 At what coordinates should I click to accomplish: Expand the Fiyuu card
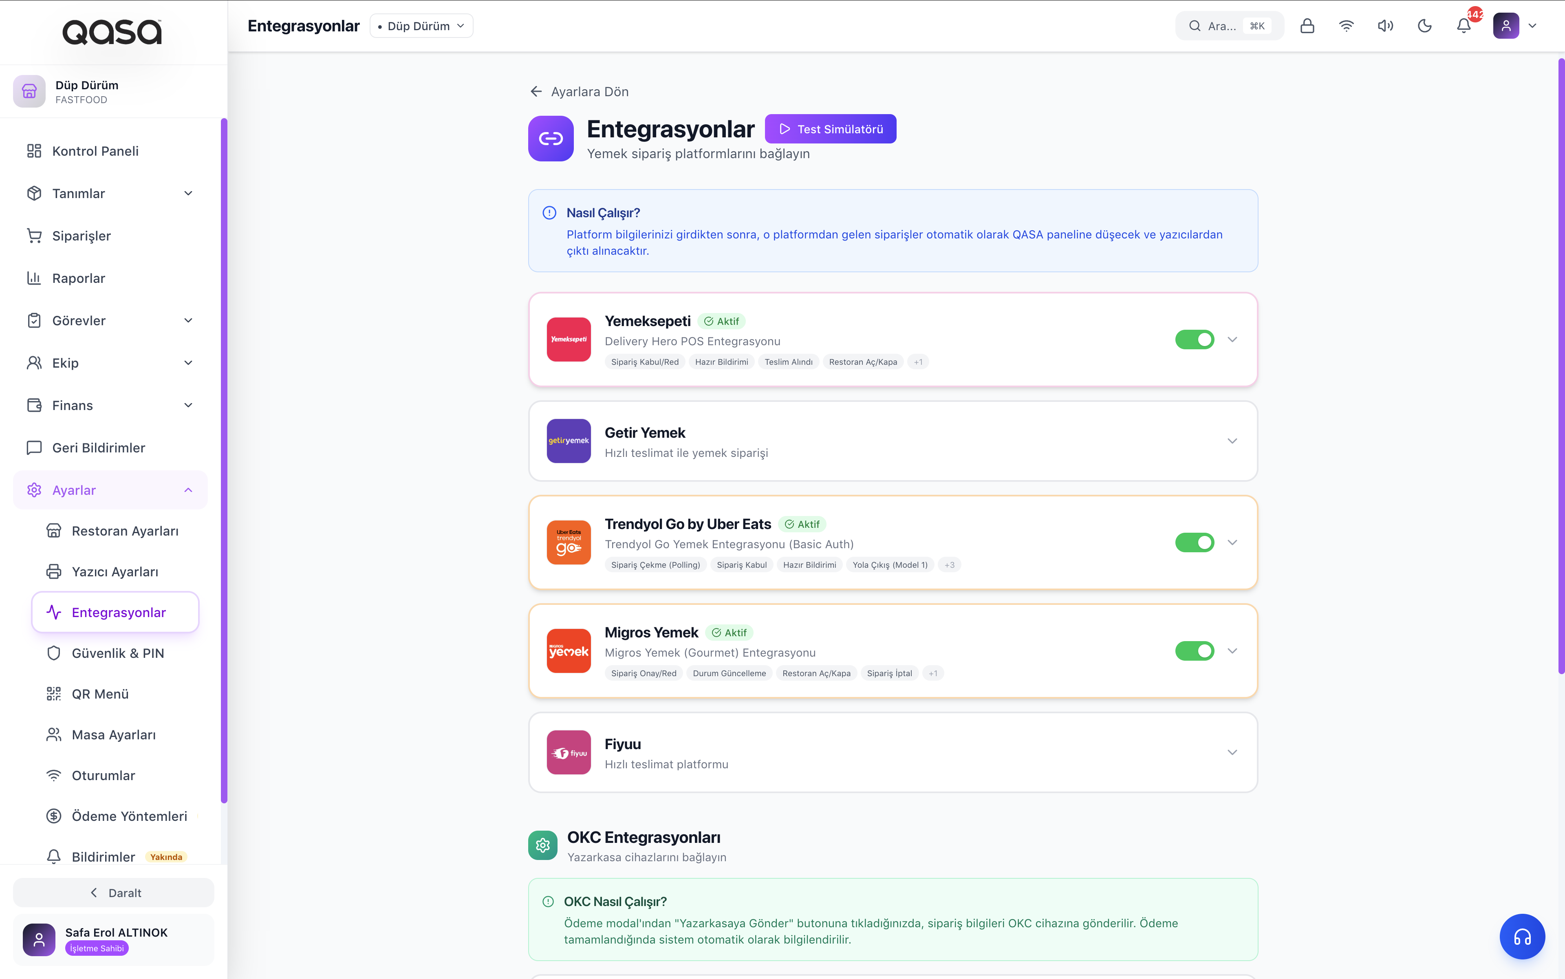coord(1232,752)
